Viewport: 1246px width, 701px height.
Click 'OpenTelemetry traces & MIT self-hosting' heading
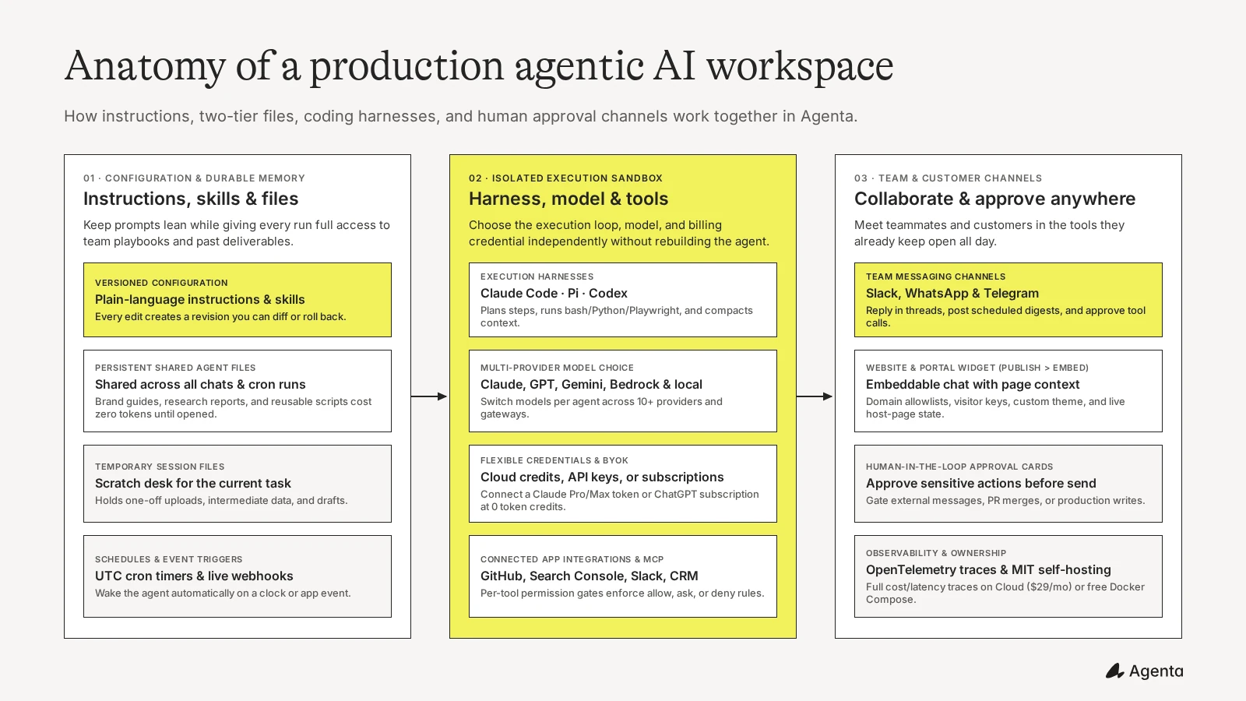[988, 569]
